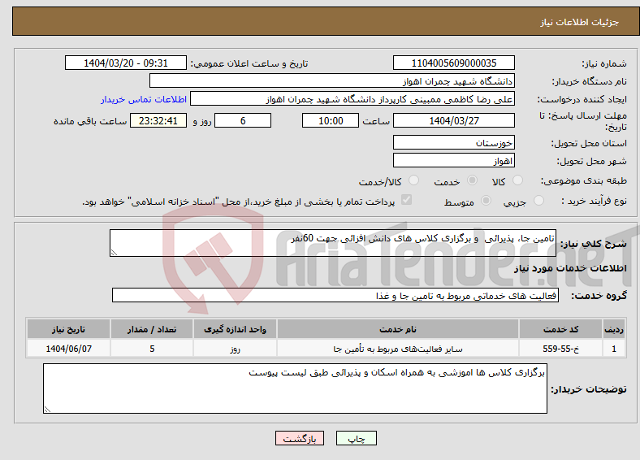Click the need date cell 1404/06/07
Viewport: 640px width, 460px height.
[68, 349]
